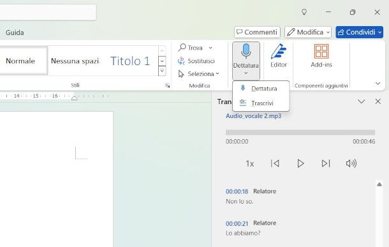The image size is (389, 247).
Task: Open the Modifica mode dropdown
Action: 308,33
